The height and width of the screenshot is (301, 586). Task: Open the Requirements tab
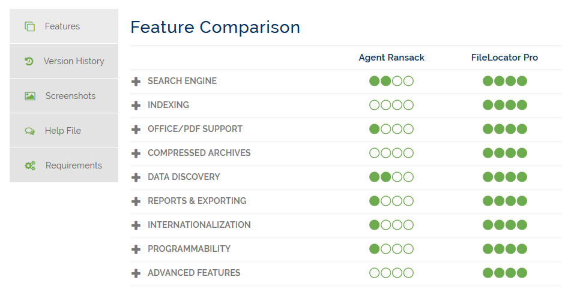pyautogui.click(x=64, y=165)
